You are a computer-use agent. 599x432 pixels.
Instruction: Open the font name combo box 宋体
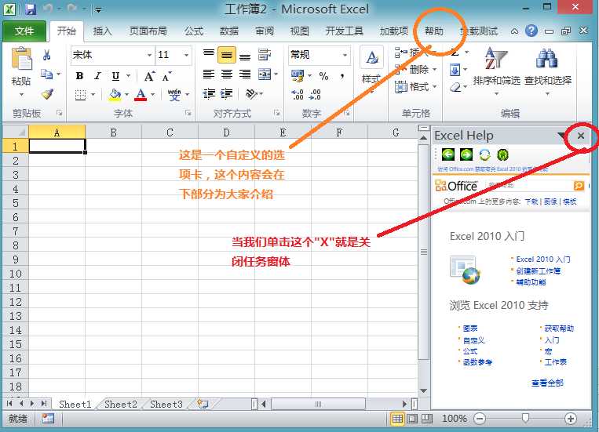point(113,55)
